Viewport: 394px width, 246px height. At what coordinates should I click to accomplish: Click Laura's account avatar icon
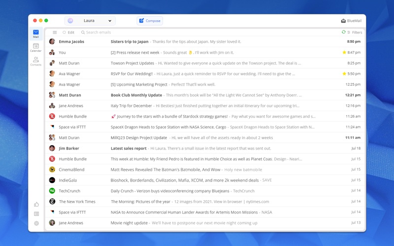[70, 21]
